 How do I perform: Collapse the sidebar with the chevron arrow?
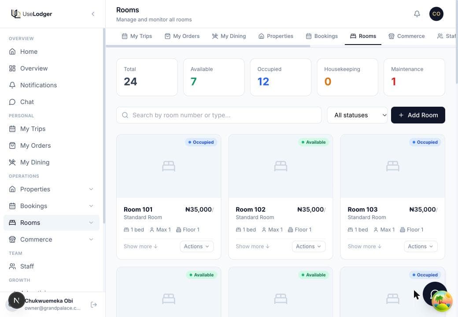coord(93,14)
